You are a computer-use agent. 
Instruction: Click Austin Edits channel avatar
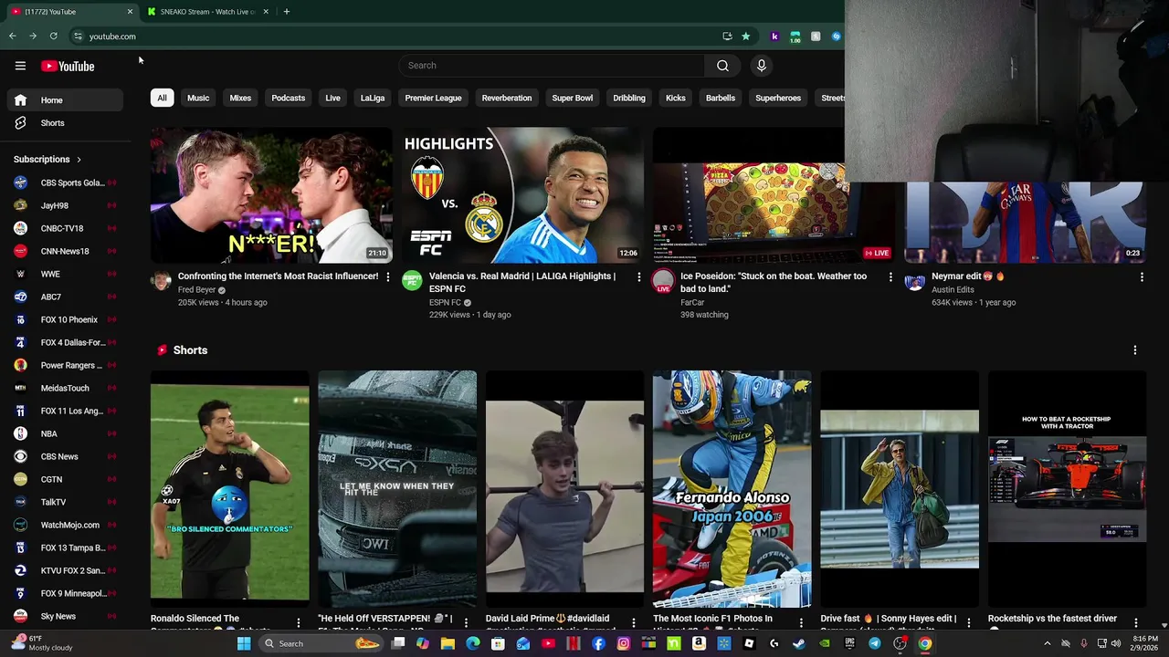[914, 281]
